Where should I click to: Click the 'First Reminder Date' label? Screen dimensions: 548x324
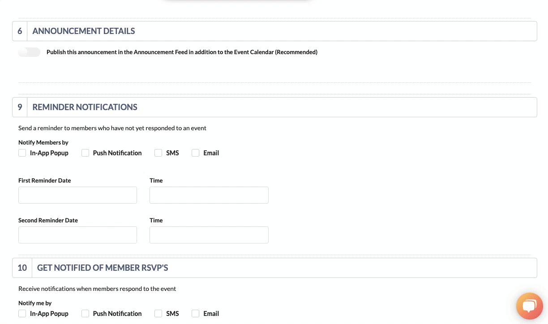pos(45,180)
